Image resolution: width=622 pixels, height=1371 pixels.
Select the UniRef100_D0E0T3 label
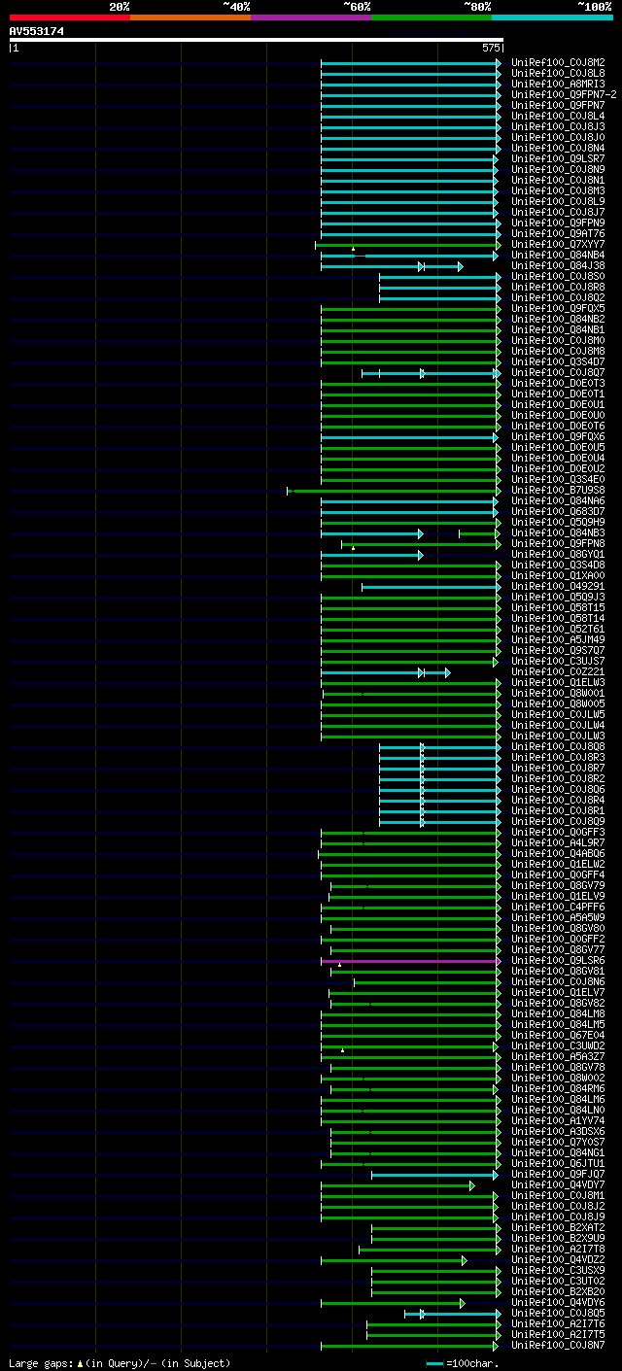pos(558,384)
